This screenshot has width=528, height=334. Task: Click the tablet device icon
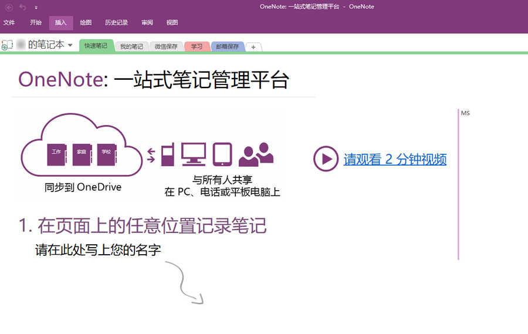pos(222,154)
